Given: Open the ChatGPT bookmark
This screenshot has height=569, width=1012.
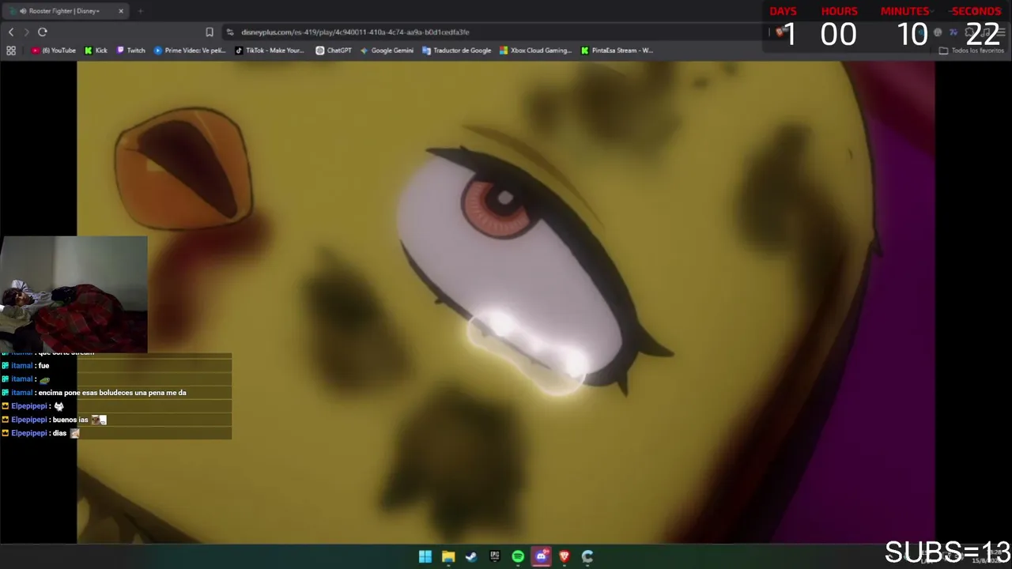Looking at the screenshot, I should (334, 51).
